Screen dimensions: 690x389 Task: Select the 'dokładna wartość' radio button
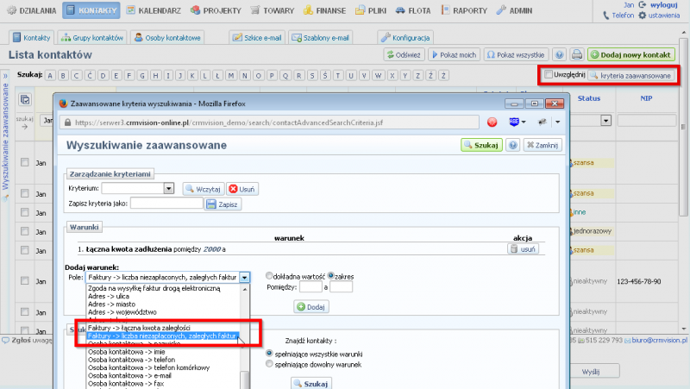pos(270,276)
